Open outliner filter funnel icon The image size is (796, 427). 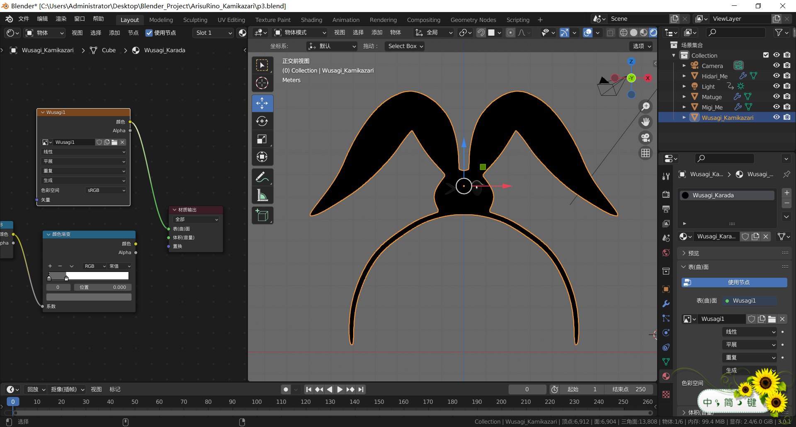[781, 32]
